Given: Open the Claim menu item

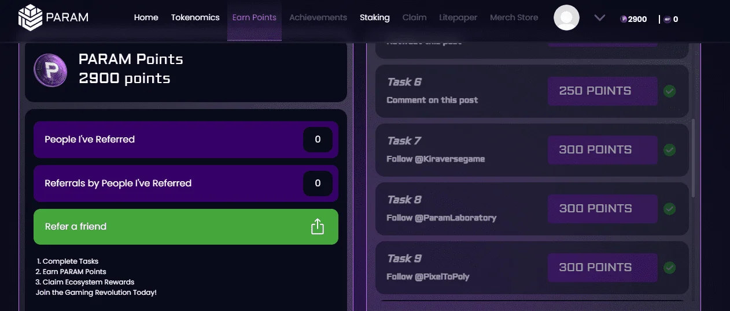Looking at the screenshot, I should (414, 17).
